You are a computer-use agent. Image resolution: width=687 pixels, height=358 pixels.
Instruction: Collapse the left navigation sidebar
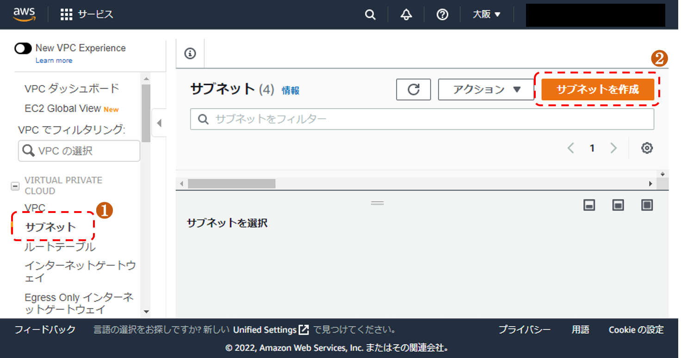tap(159, 123)
